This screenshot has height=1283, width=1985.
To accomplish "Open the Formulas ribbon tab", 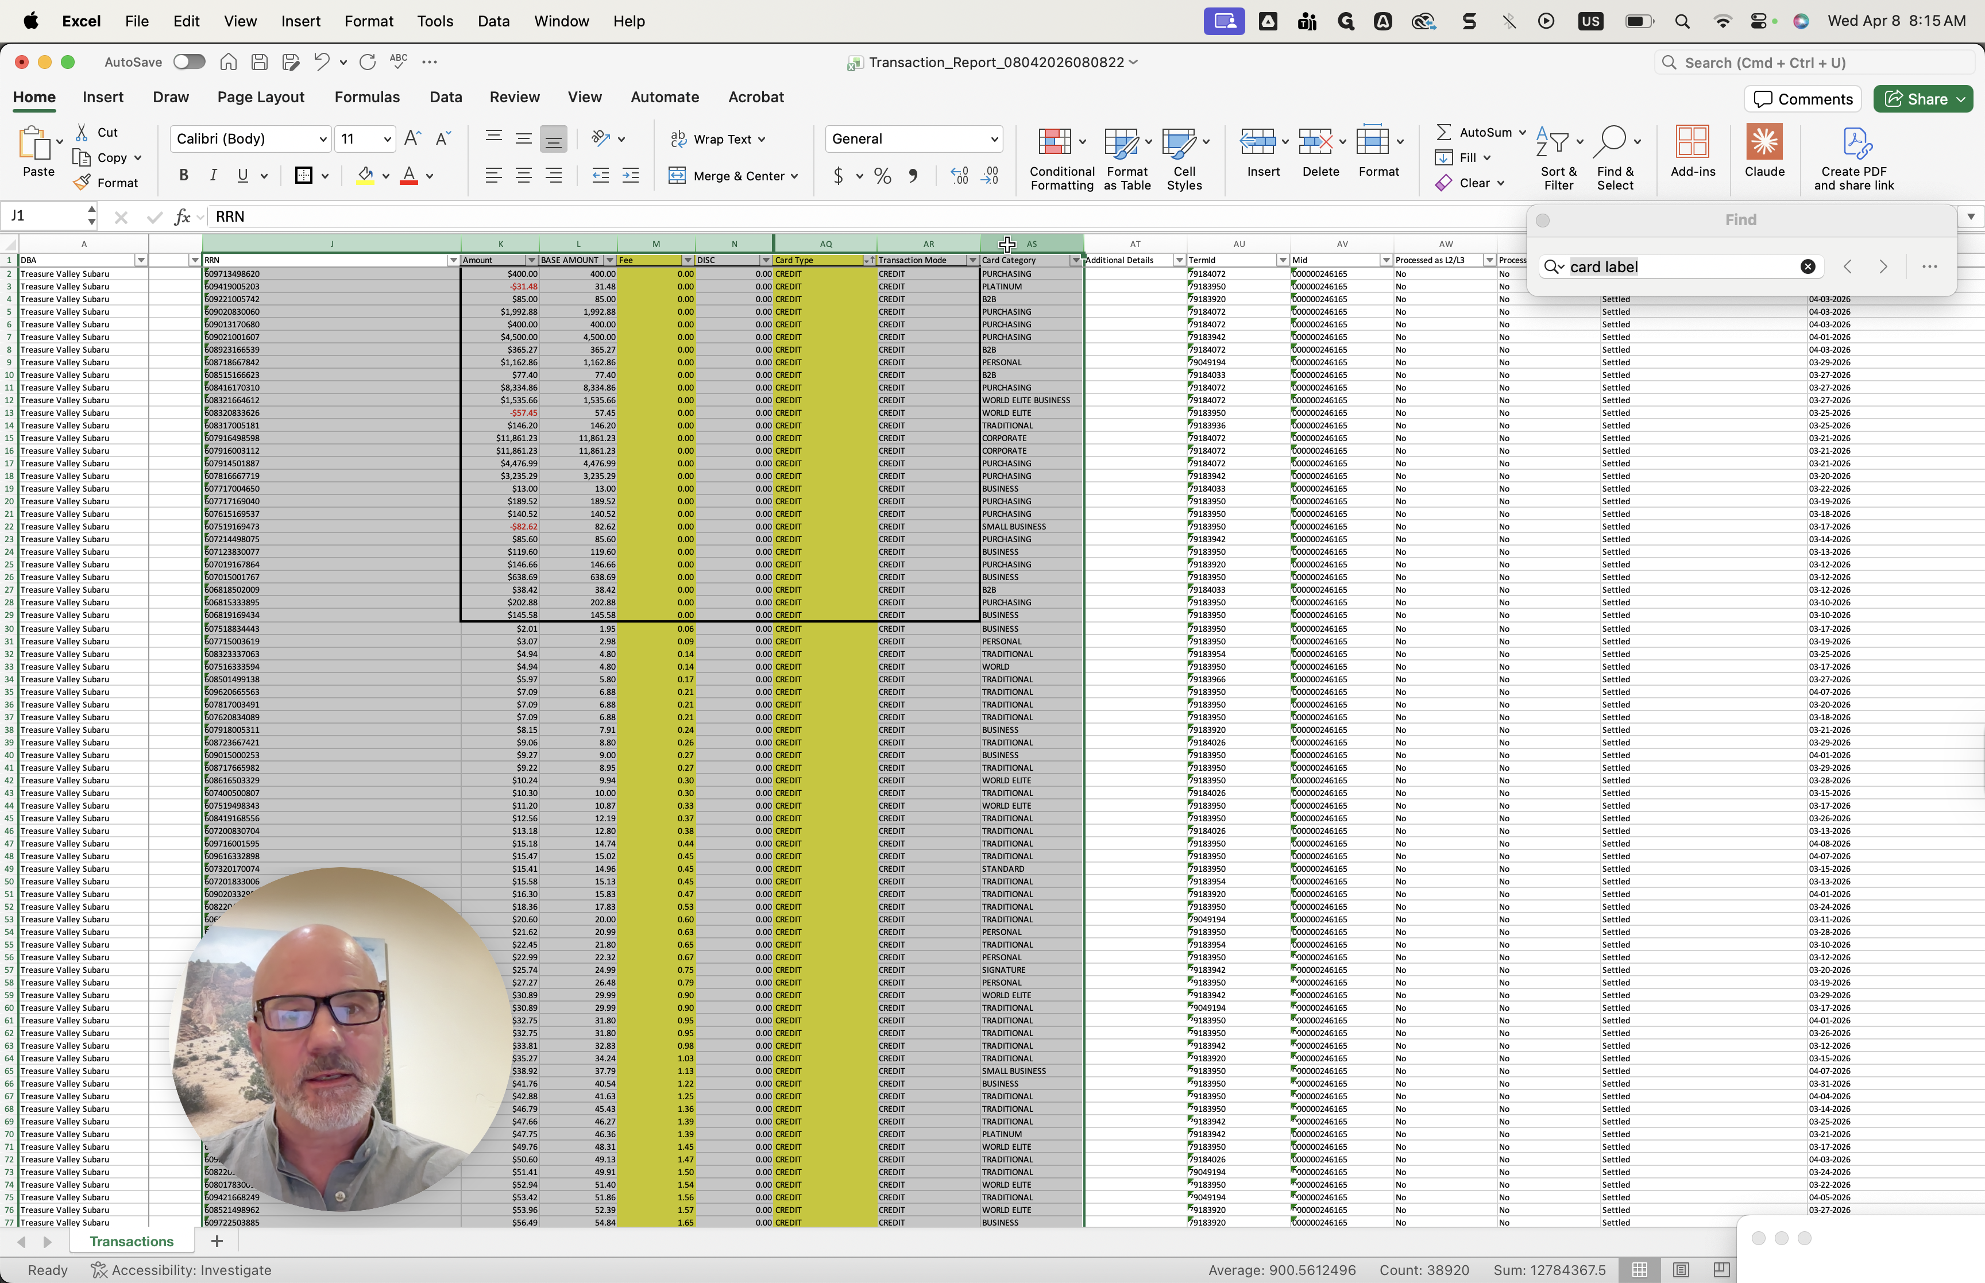I will tap(366, 98).
